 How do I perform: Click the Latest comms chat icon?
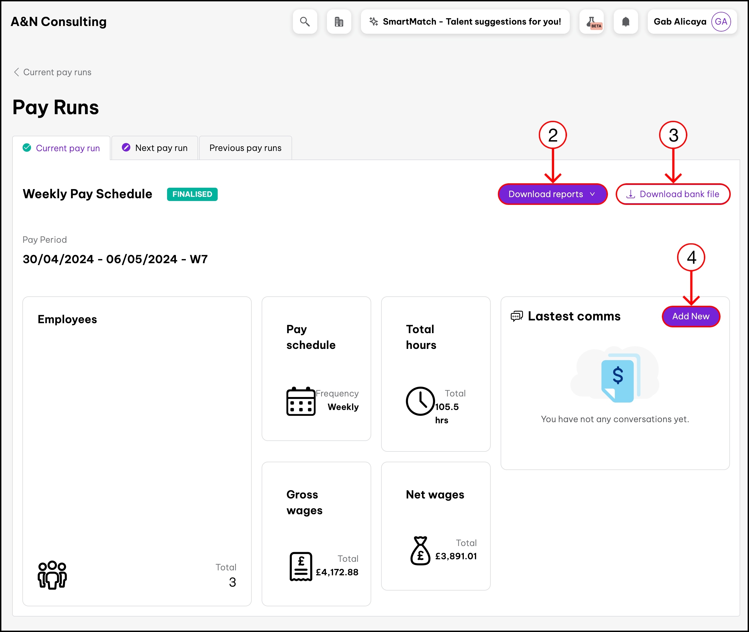516,316
